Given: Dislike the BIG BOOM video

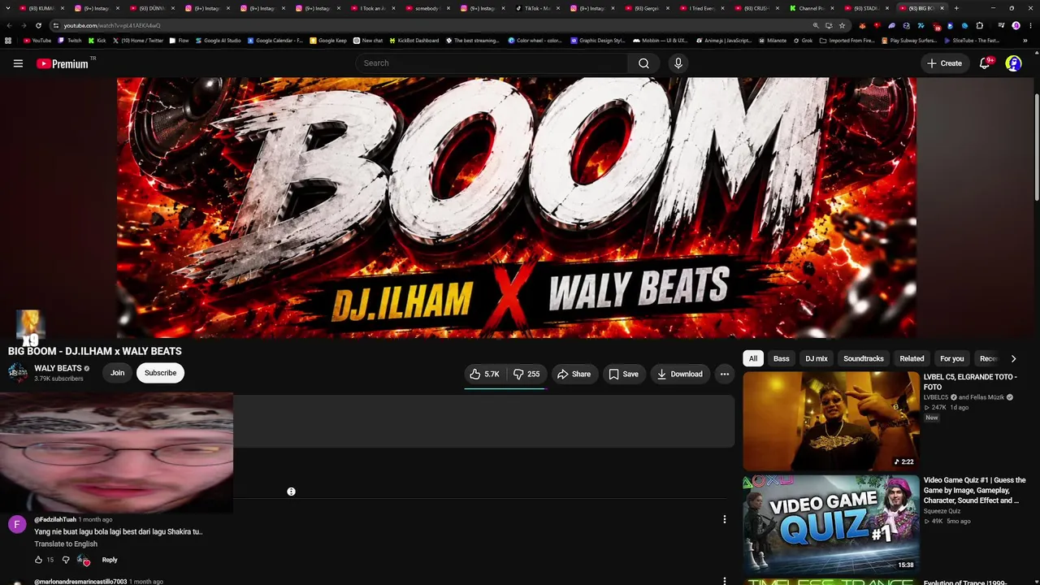Looking at the screenshot, I should coord(526,374).
